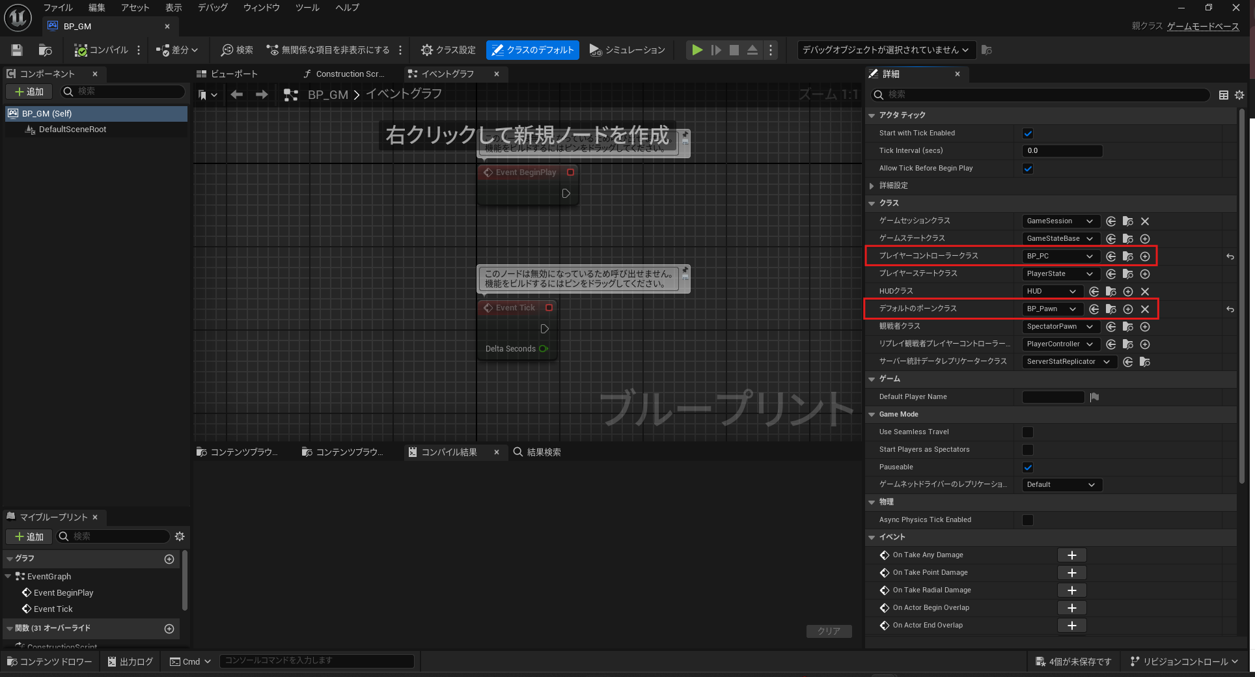
Task: Switch to the Construction Script tab
Action: pyautogui.click(x=344, y=74)
